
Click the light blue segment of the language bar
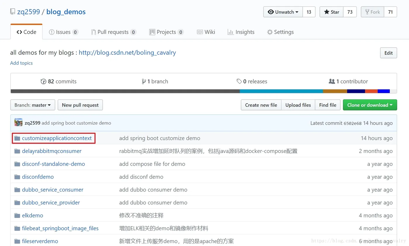pyautogui.click(x=281, y=91)
